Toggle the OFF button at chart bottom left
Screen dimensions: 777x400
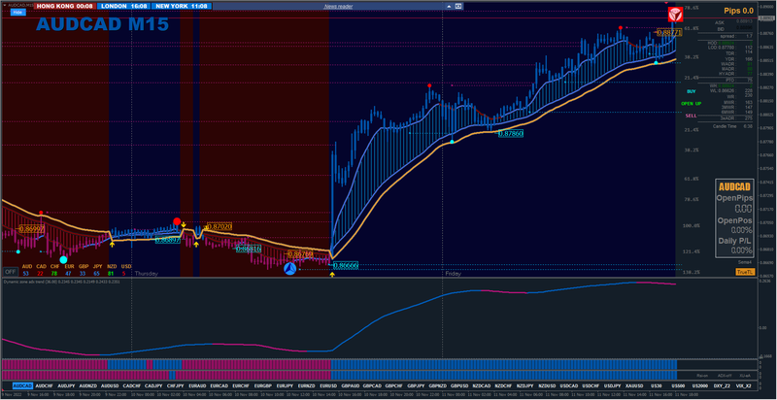pyautogui.click(x=10, y=271)
